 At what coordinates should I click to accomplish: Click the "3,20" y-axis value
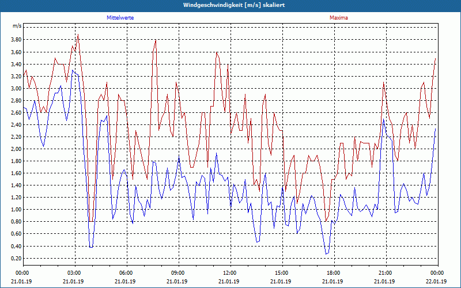click(x=17, y=77)
